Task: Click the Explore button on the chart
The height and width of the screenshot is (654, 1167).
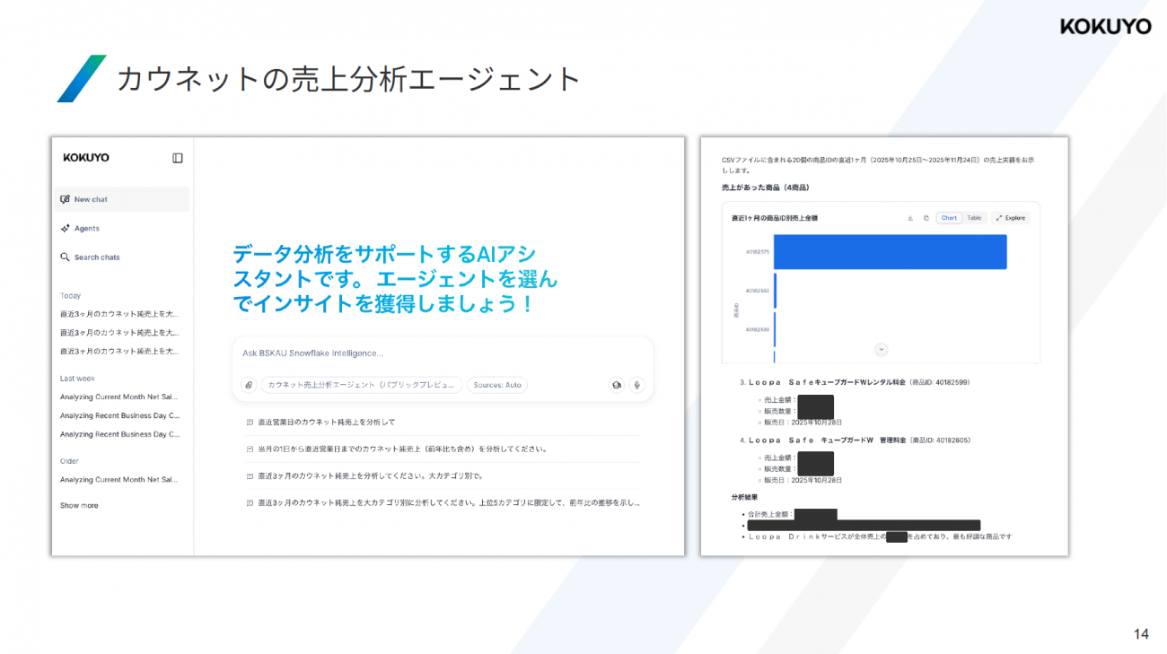Action: pyautogui.click(x=1010, y=218)
